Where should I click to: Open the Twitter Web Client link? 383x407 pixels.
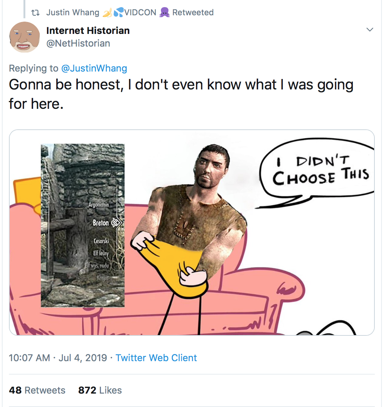[156, 358]
